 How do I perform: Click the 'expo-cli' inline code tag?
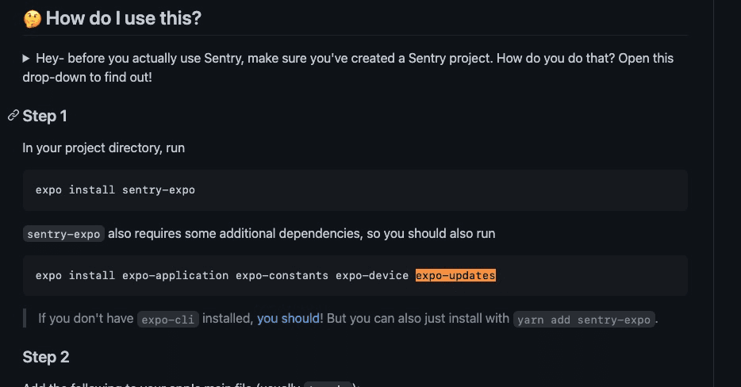[x=167, y=320]
